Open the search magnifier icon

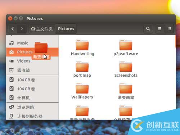point(148,29)
